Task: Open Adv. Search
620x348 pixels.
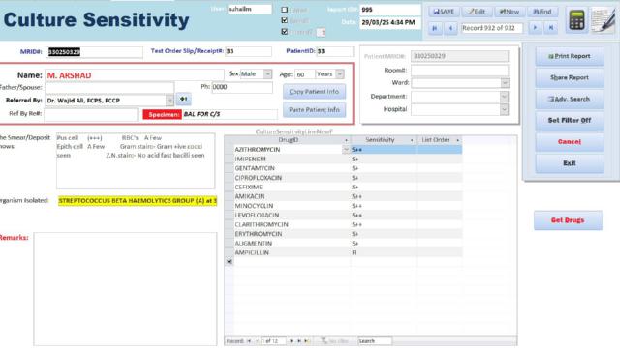Action: (x=570, y=99)
